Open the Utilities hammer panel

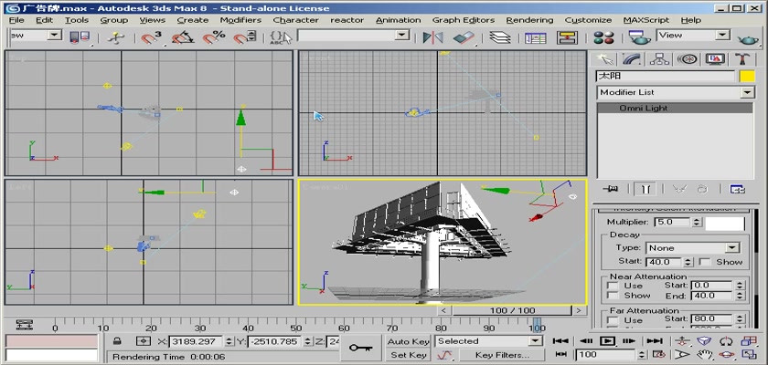click(743, 58)
